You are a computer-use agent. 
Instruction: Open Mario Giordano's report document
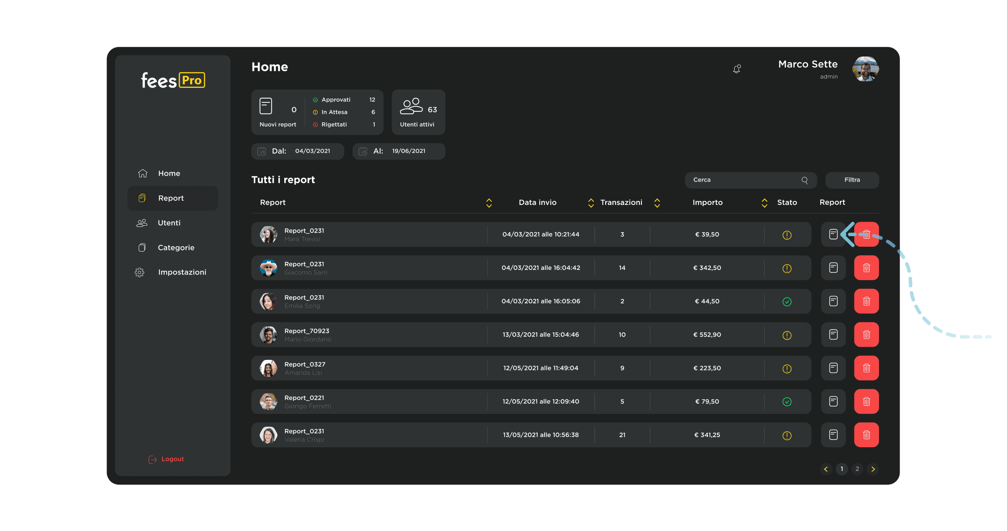833,335
